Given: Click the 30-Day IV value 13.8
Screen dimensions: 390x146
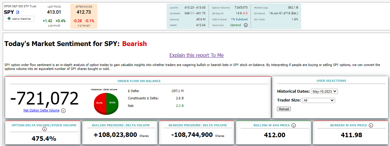Looking at the screenshot, I should pos(239,13).
